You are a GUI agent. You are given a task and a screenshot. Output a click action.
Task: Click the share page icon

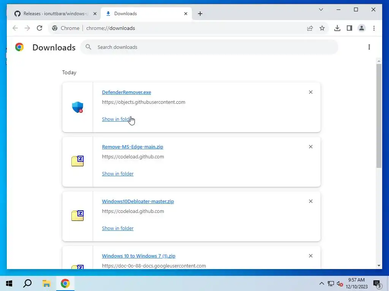click(x=310, y=28)
